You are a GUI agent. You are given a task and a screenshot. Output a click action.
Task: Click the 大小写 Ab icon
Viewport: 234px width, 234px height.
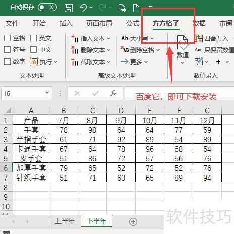click(125, 38)
